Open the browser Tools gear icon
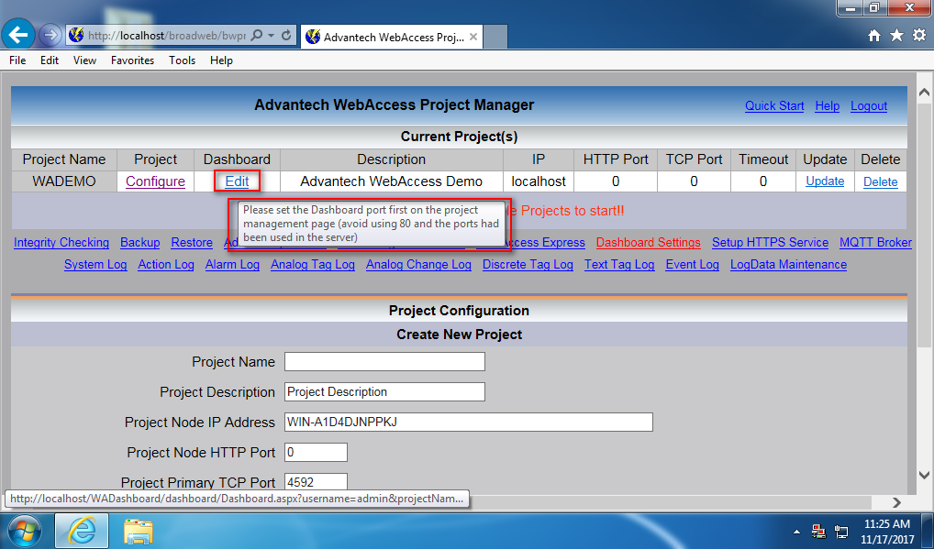The height and width of the screenshot is (549, 934). pyautogui.click(x=919, y=36)
